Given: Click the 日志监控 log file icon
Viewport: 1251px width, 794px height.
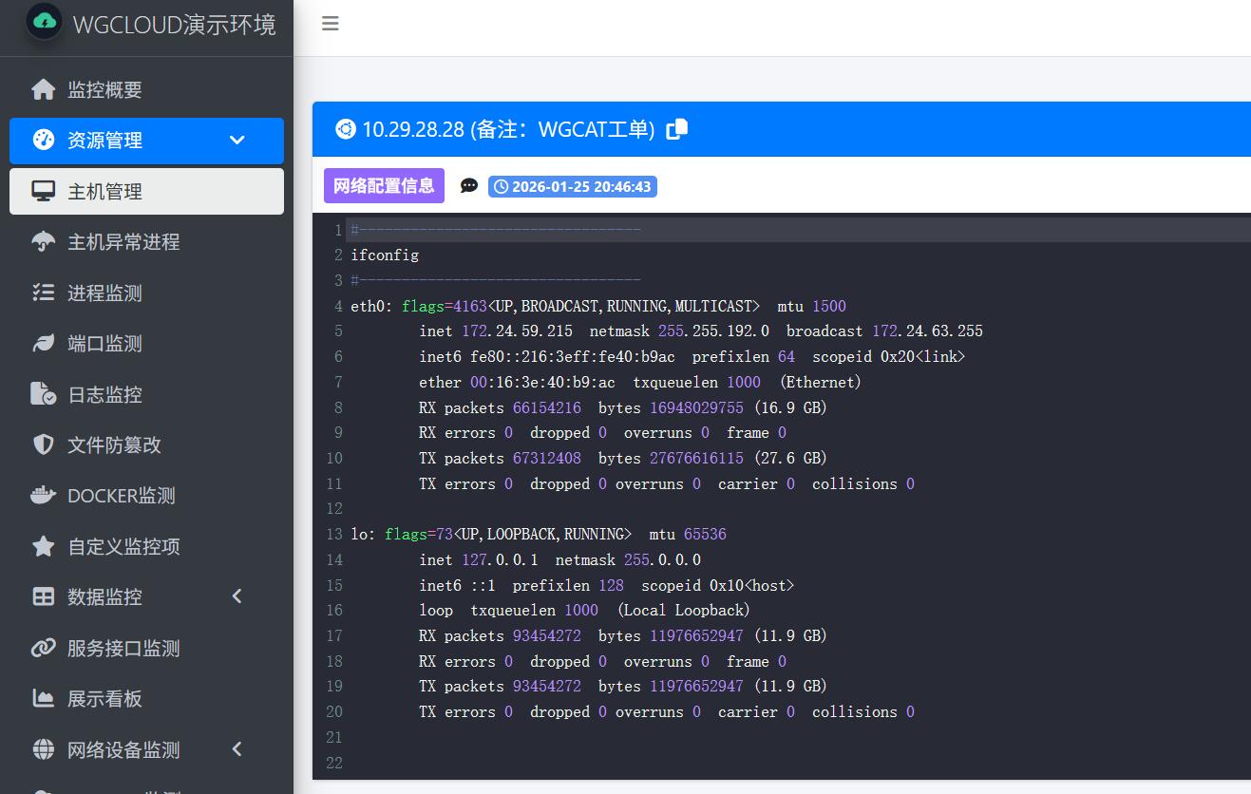Looking at the screenshot, I should point(43,393).
